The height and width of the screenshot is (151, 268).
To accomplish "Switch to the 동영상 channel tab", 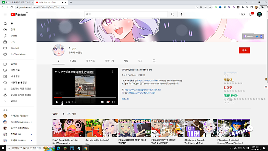I will (x=73, y=61).
